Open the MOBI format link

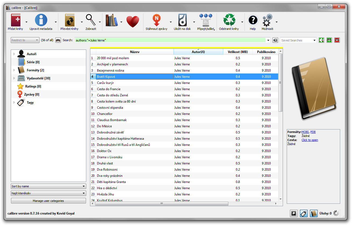pos(305,132)
